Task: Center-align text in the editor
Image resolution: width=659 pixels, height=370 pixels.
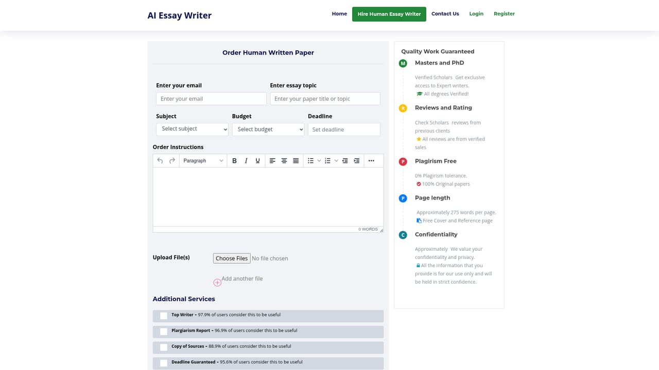Action: 284,161
